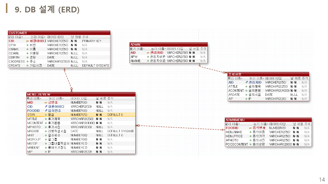The width and height of the screenshot is (328, 184).
Task: Click 'PRIMARY KEY' comment in the CUSTOMER table
Action: coord(92,41)
